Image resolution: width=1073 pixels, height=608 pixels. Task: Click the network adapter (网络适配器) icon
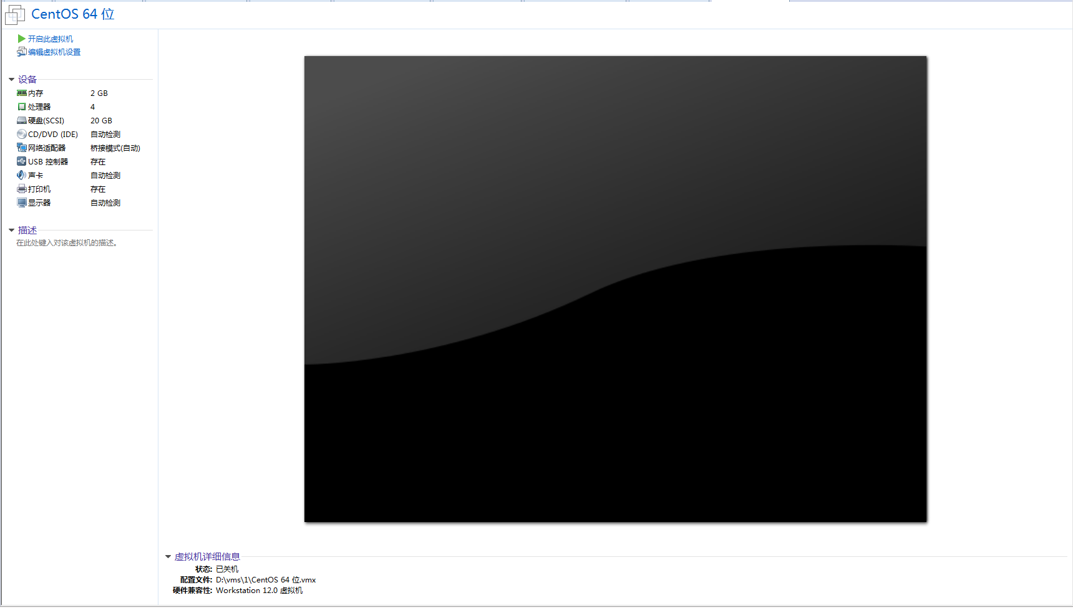point(22,148)
